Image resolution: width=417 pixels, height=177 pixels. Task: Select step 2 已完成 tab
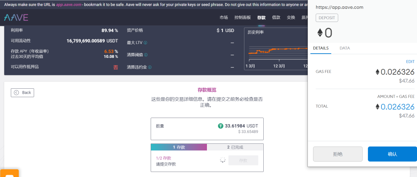(x=235, y=147)
